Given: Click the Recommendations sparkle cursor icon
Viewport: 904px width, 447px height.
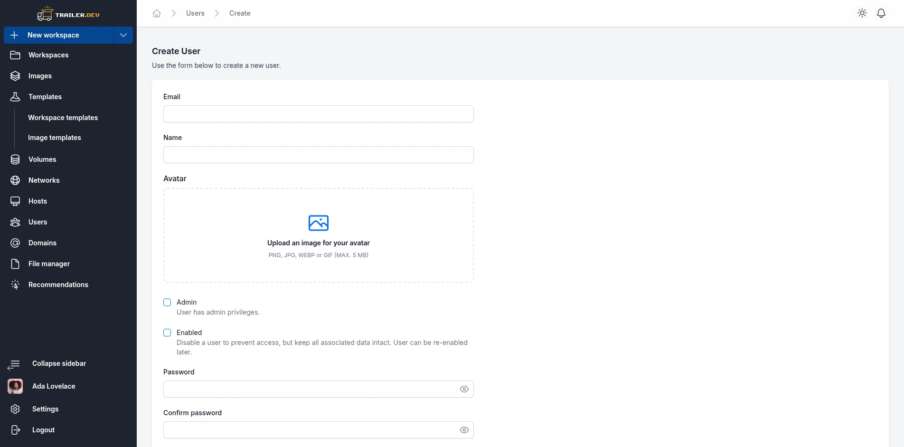Looking at the screenshot, I should [15, 285].
